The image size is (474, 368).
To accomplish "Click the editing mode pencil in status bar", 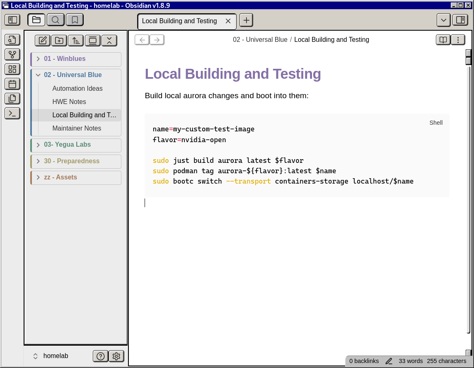I will [x=389, y=361].
